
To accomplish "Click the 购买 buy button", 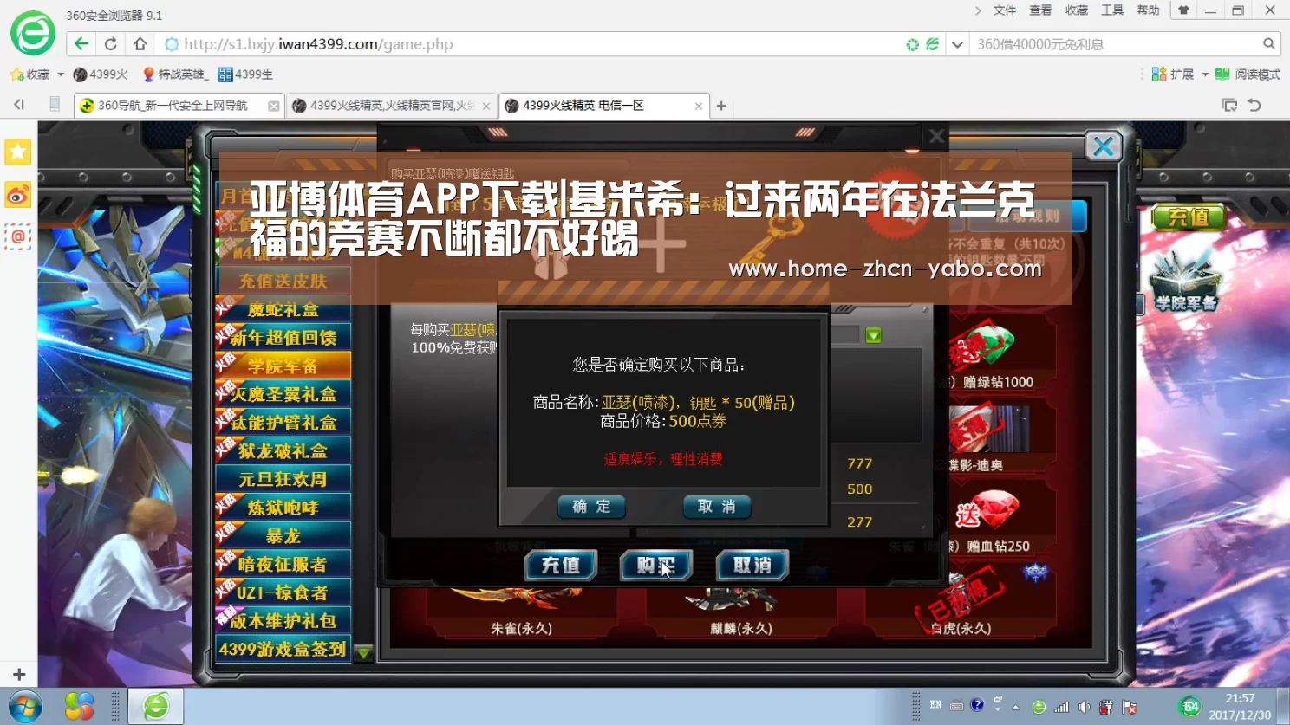I will tap(656, 566).
